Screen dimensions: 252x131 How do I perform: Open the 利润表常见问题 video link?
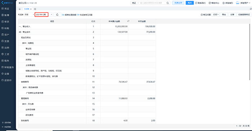click(x=85, y=15)
